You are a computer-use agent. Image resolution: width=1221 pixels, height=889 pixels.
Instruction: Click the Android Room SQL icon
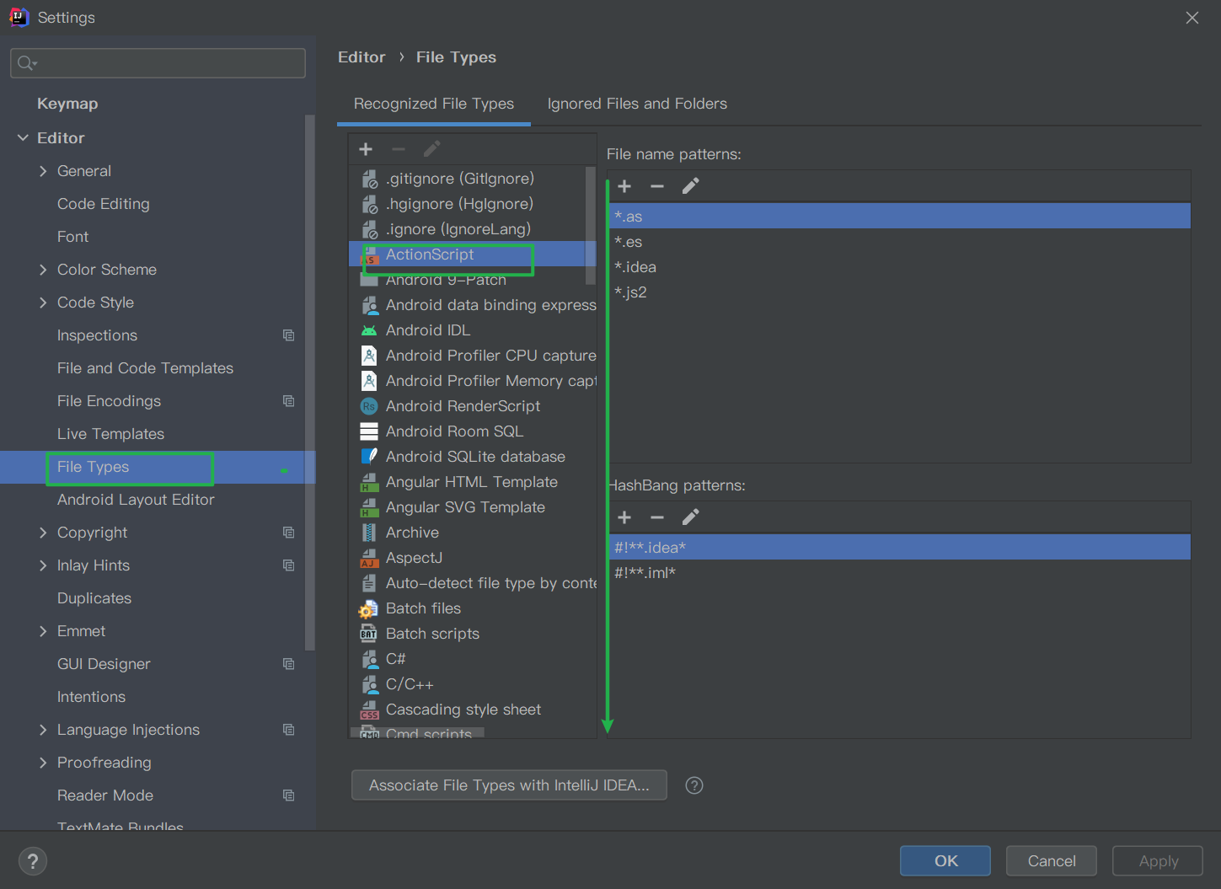point(369,431)
